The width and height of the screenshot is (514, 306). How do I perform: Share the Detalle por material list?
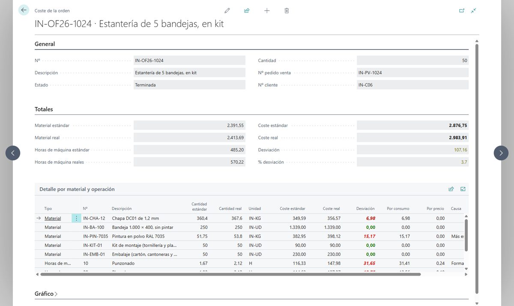coord(451,189)
